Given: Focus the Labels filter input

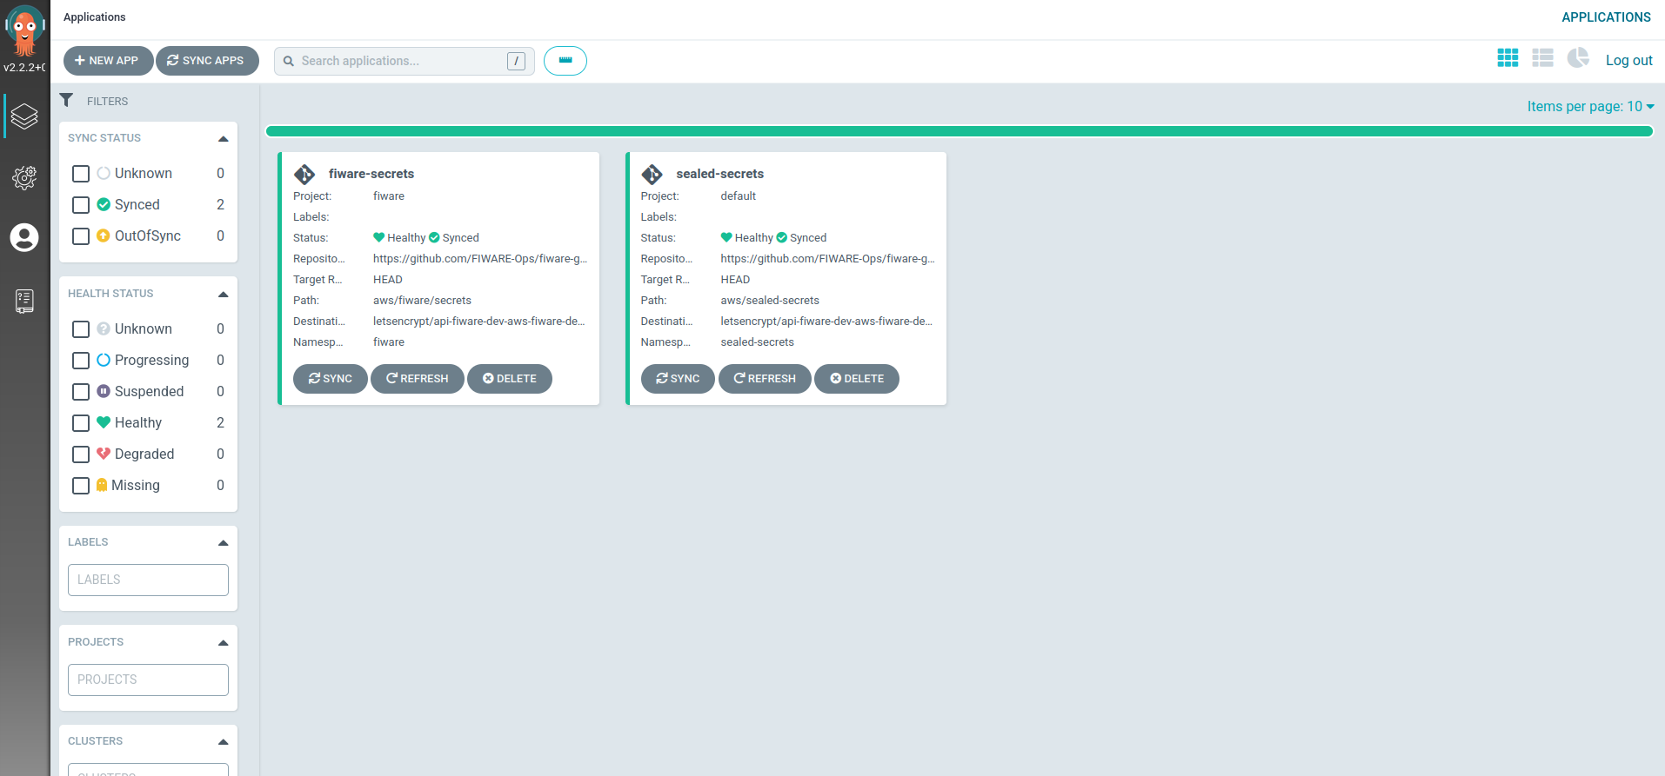Looking at the screenshot, I should coord(148,580).
